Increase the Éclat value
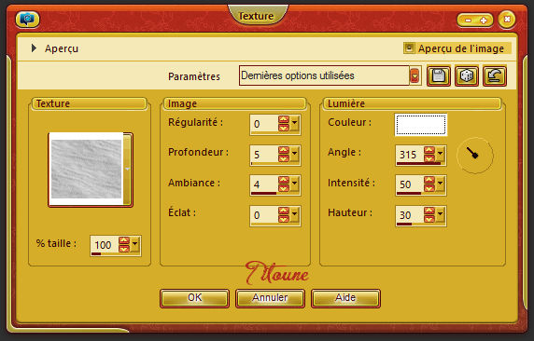The image size is (534, 341). pyautogui.click(x=284, y=211)
